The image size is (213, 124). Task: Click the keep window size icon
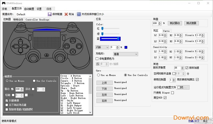79,14
